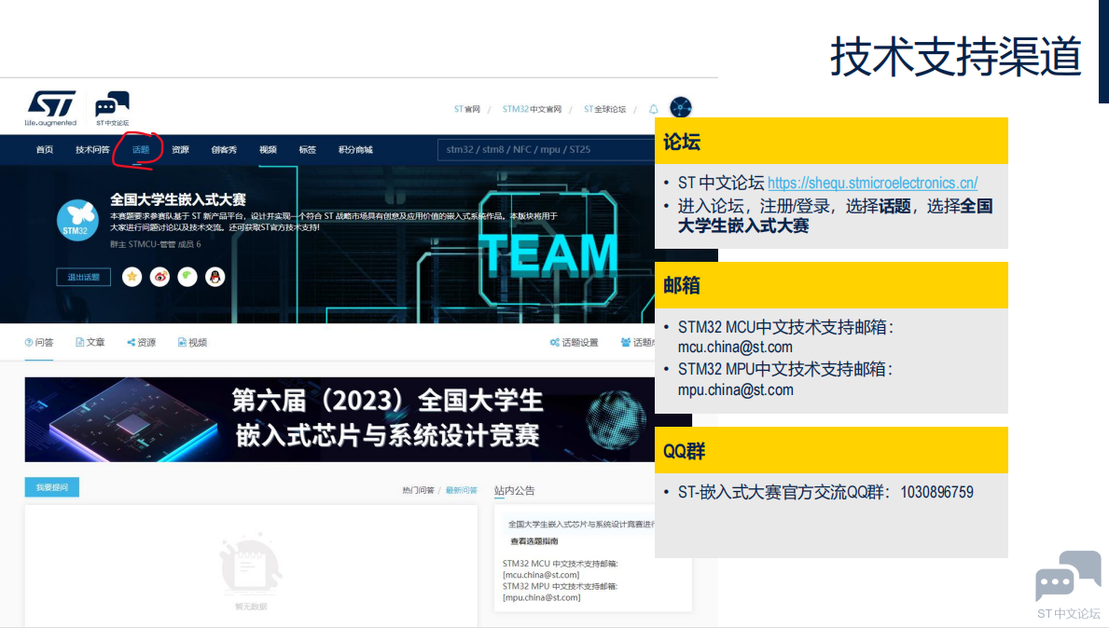Select 话题 in navigation bar
Screen dimensions: 1109x628
click(x=141, y=150)
